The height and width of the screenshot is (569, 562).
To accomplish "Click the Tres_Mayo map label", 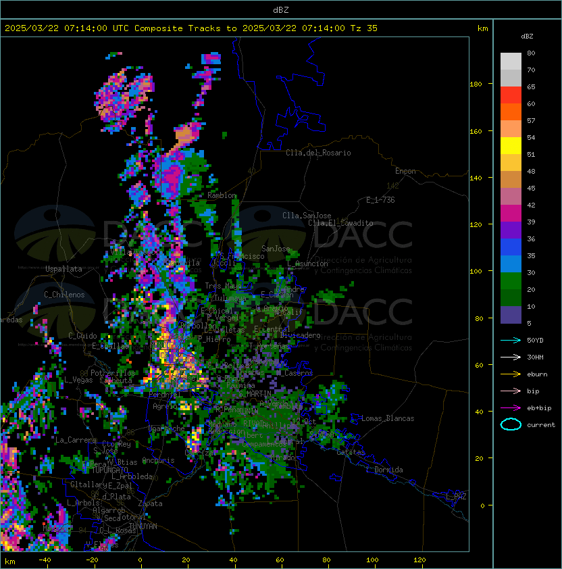I will (x=222, y=286).
